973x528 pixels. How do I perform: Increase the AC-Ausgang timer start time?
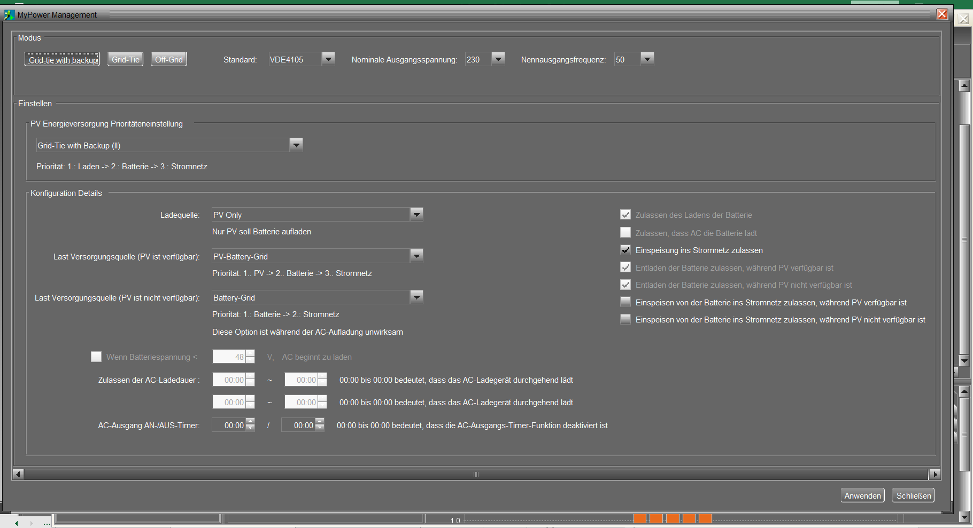250,422
